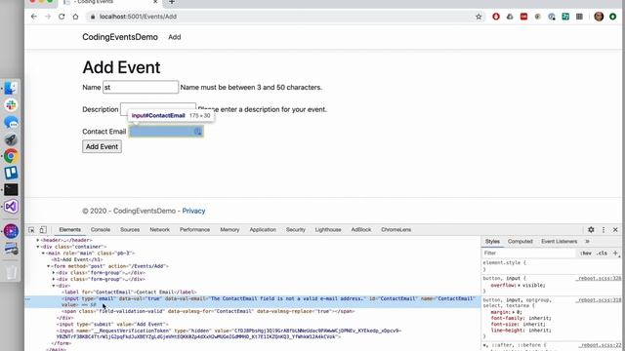Switch to the ChromeLens tab

tap(396, 230)
